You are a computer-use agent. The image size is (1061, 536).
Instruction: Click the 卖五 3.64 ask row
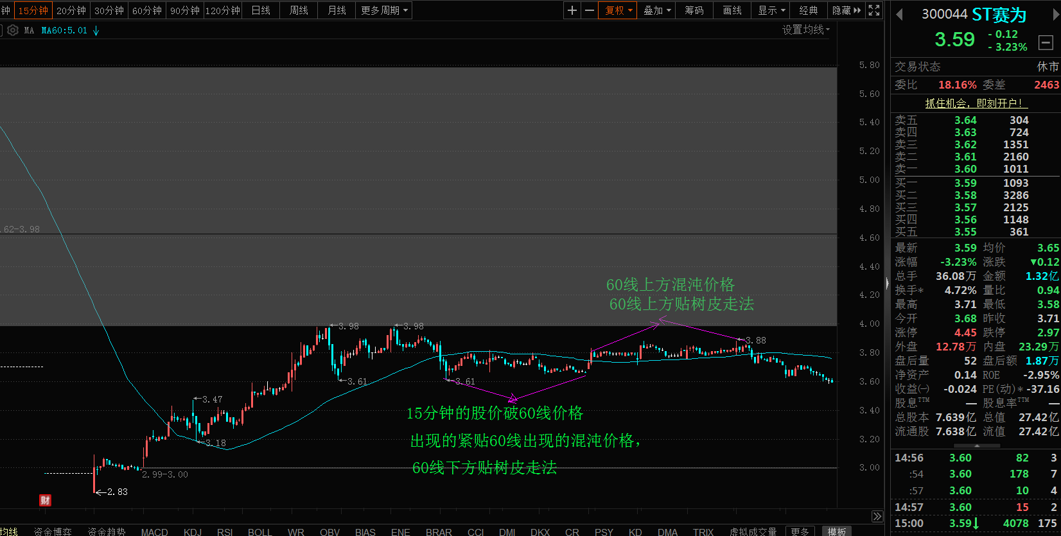coord(975,120)
